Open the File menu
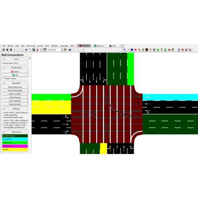This screenshot has height=198, width=198. (4, 46)
